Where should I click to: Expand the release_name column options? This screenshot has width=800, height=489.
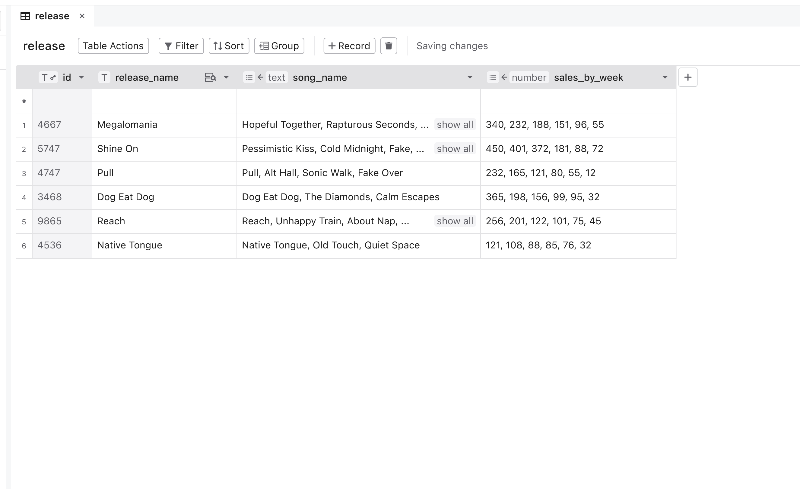(x=229, y=77)
